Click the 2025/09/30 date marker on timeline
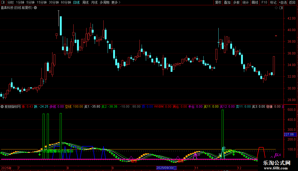Image resolution: width=298 pixels, height=171 pixels. [166, 168]
